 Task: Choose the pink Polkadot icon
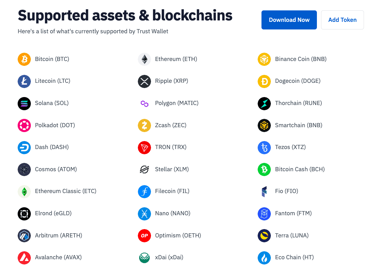click(24, 125)
